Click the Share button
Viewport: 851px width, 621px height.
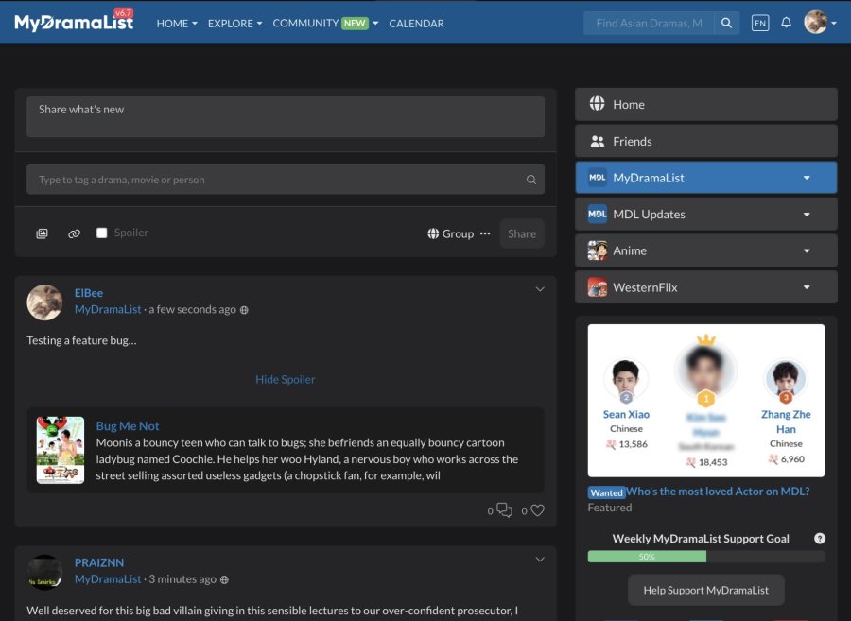tap(522, 233)
